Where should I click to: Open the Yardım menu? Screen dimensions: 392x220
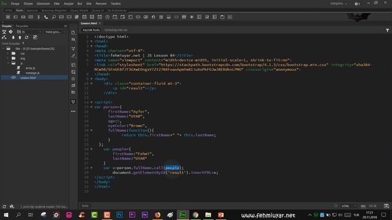click(116, 4)
